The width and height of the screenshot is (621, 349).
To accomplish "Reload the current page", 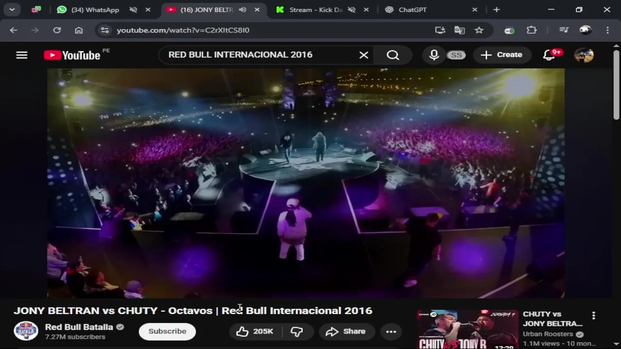I will click(x=57, y=30).
